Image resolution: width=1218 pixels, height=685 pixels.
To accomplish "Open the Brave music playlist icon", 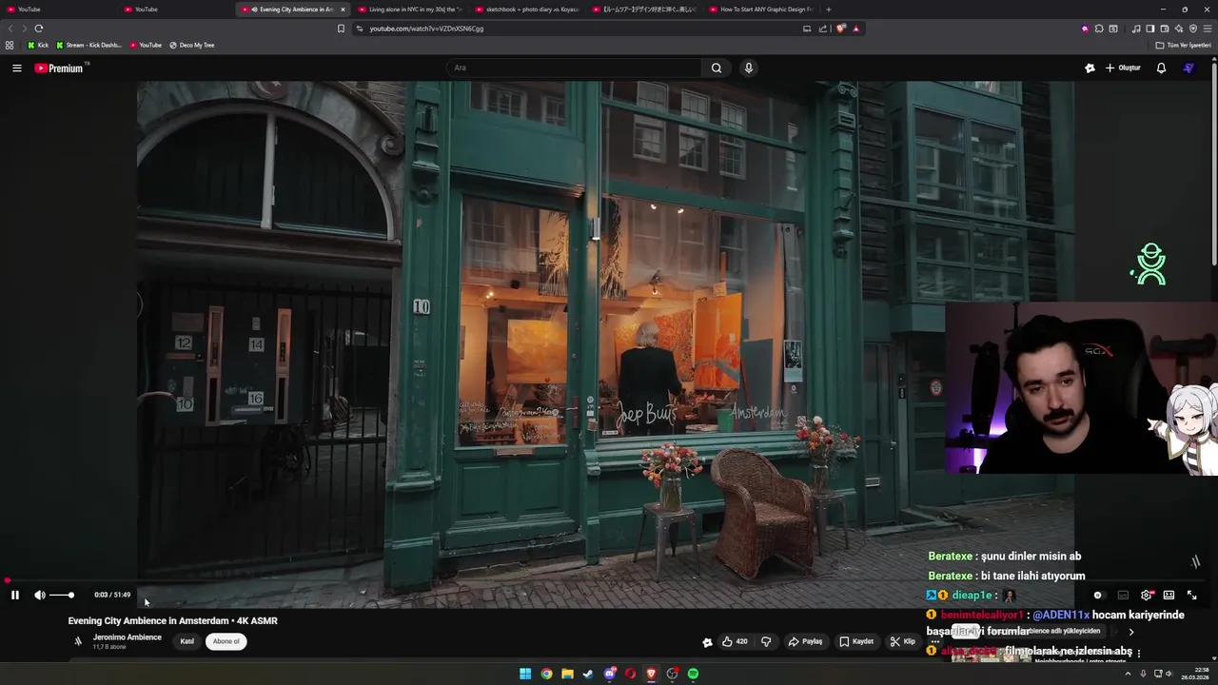I will click(x=1136, y=29).
